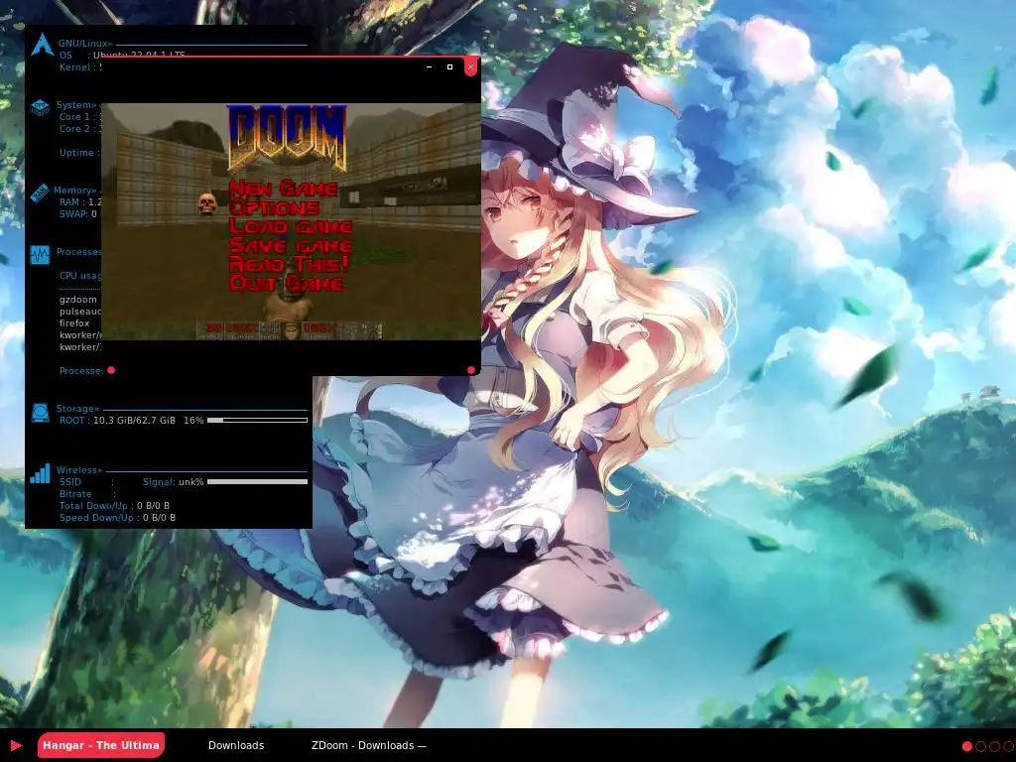Switch to the ZDoom - Downloads taskbar window
This screenshot has width=1016, height=762.
coord(369,745)
